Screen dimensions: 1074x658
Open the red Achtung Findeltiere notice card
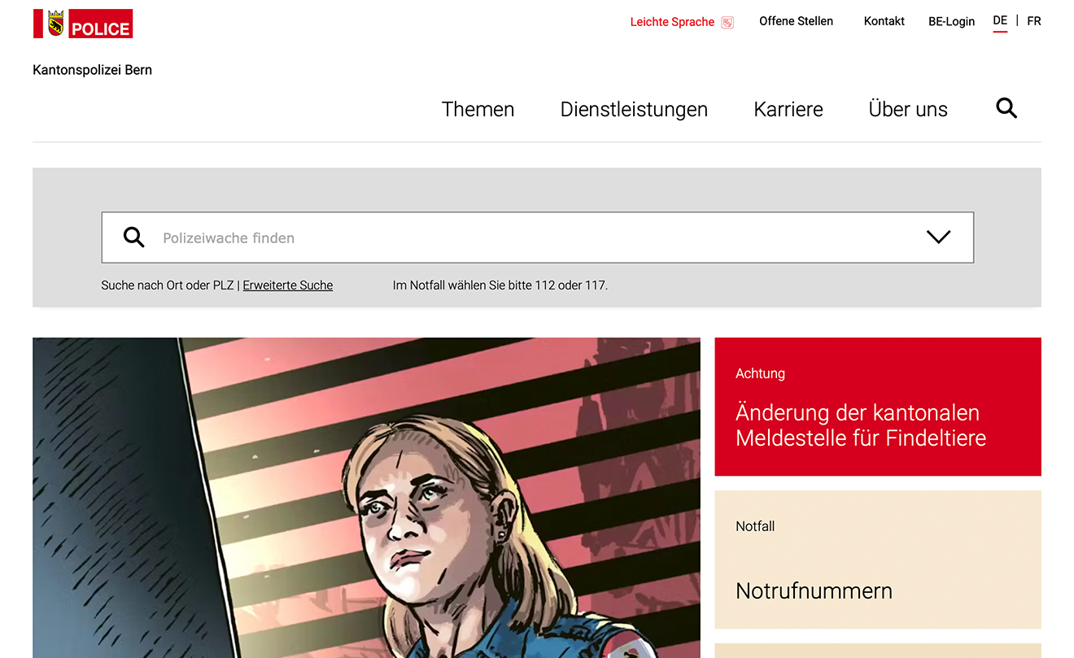click(x=878, y=407)
